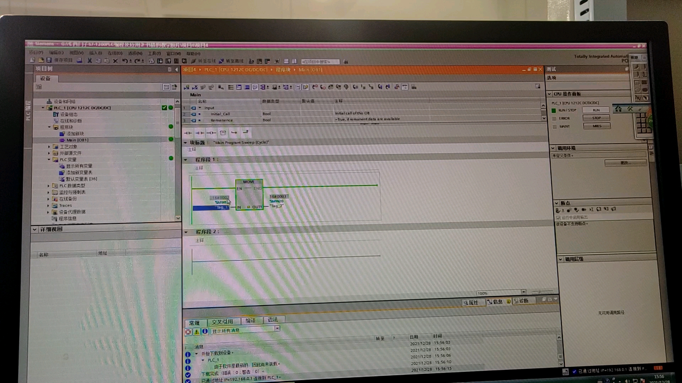
Task: Collapse Network 1 section header
Action: point(185,160)
